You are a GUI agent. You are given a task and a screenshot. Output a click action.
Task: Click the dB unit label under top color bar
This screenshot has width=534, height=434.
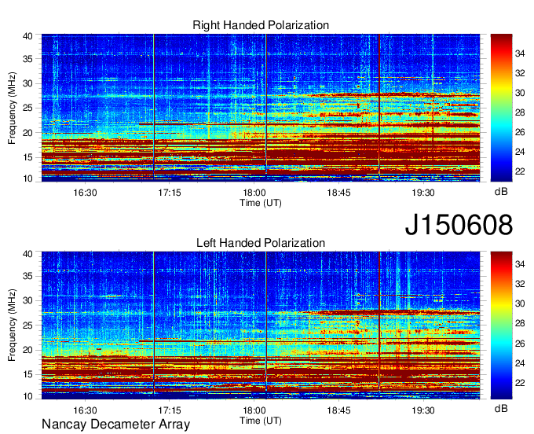click(x=501, y=192)
